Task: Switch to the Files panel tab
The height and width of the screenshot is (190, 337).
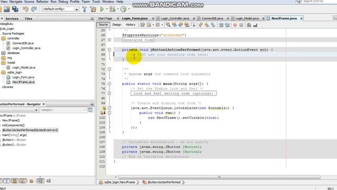Action: click(x=28, y=19)
